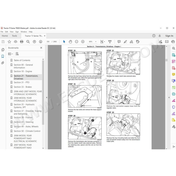Collapse the left navigation pane arrow
Image resolution: width=176 pixels, height=176 pixels.
tap(47, 98)
